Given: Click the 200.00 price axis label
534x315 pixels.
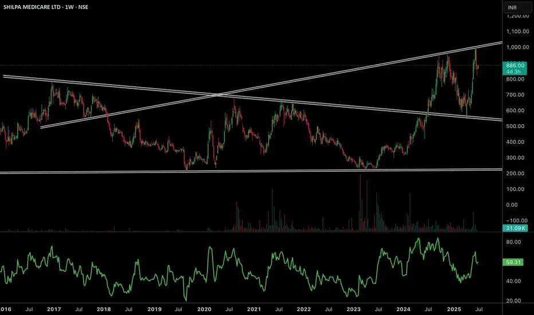Looking at the screenshot, I should [x=515, y=174].
